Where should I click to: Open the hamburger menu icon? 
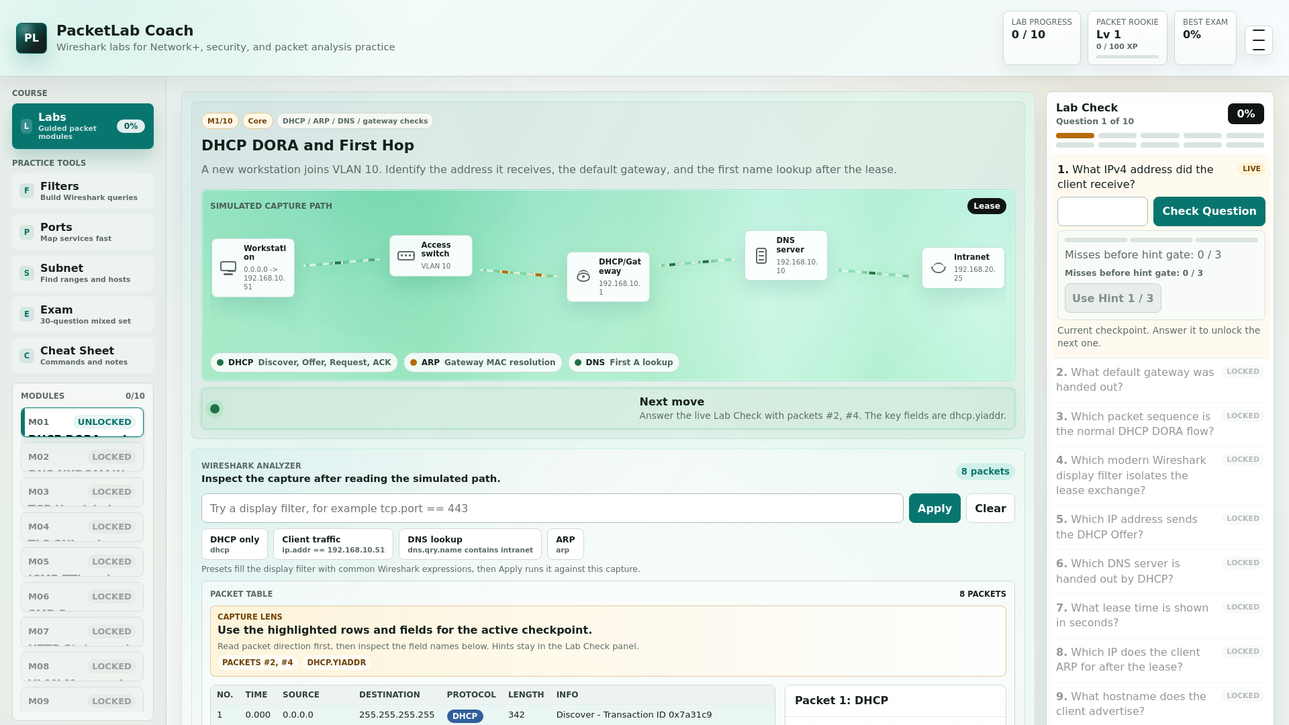tap(1258, 40)
